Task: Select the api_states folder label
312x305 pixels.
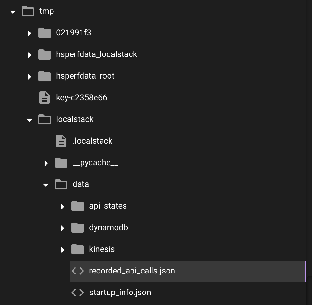Action: [108, 206]
